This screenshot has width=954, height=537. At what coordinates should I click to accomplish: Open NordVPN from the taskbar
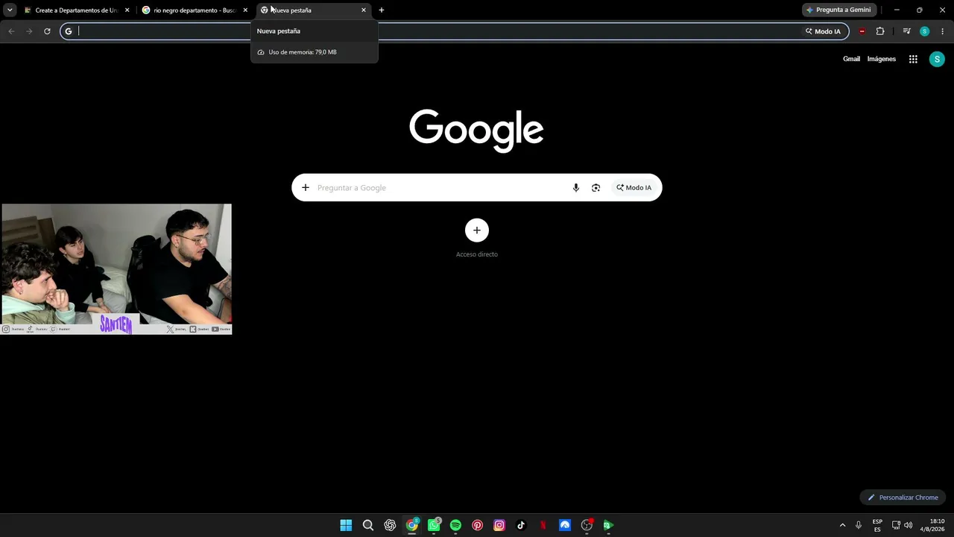click(565, 525)
